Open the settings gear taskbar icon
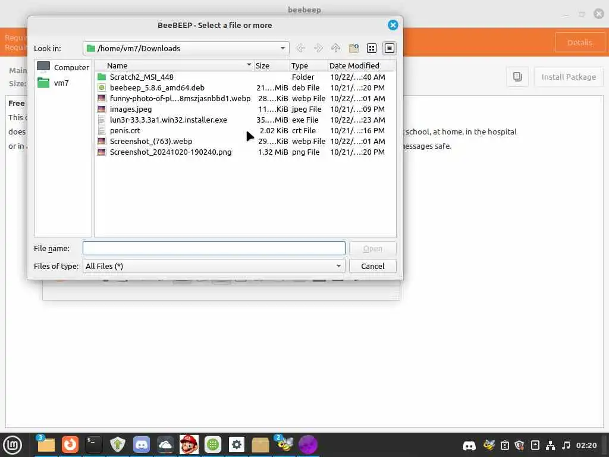Screen dimensions: 609x457 237,445
